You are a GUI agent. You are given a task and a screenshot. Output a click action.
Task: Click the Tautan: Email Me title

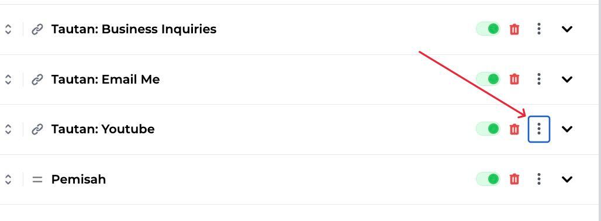(105, 80)
